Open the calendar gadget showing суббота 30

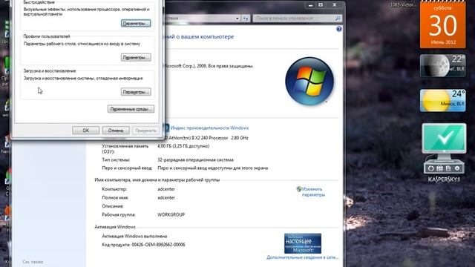[x=442, y=24]
